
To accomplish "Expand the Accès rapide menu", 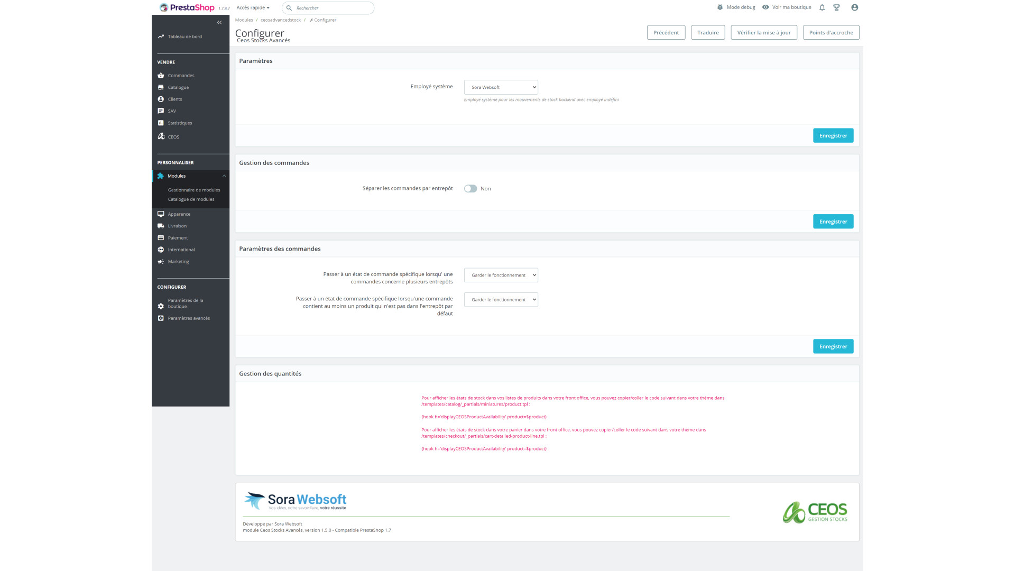I will (253, 7).
